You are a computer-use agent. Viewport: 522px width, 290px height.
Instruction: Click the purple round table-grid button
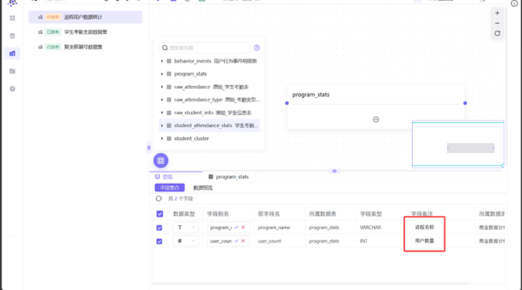tap(161, 160)
